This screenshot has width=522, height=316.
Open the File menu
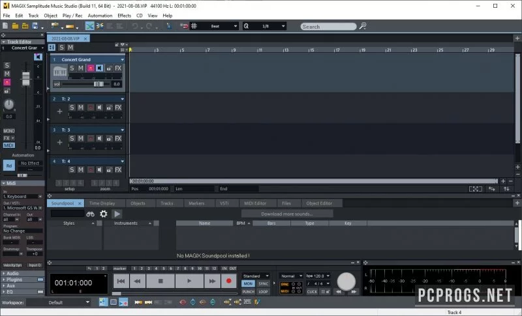click(7, 15)
